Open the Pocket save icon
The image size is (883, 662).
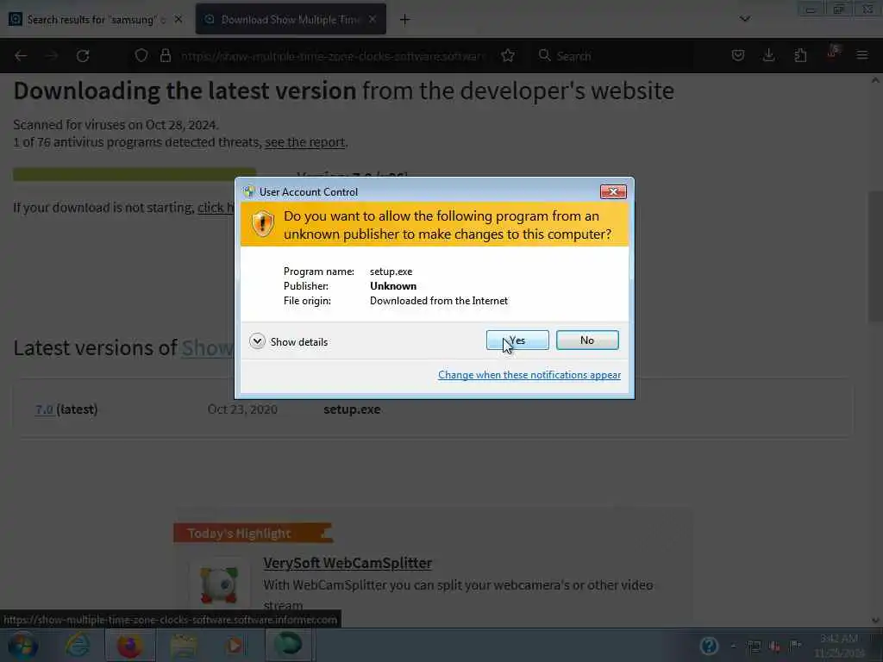click(738, 55)
